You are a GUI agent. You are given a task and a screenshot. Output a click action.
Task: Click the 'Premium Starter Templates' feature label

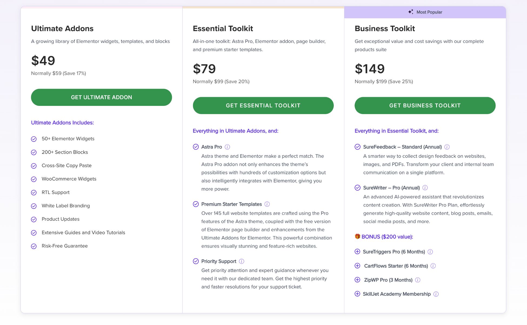click(x=232, y=204)
